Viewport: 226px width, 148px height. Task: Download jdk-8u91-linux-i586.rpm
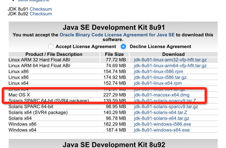pyautogui.click(x=159, y=71)
